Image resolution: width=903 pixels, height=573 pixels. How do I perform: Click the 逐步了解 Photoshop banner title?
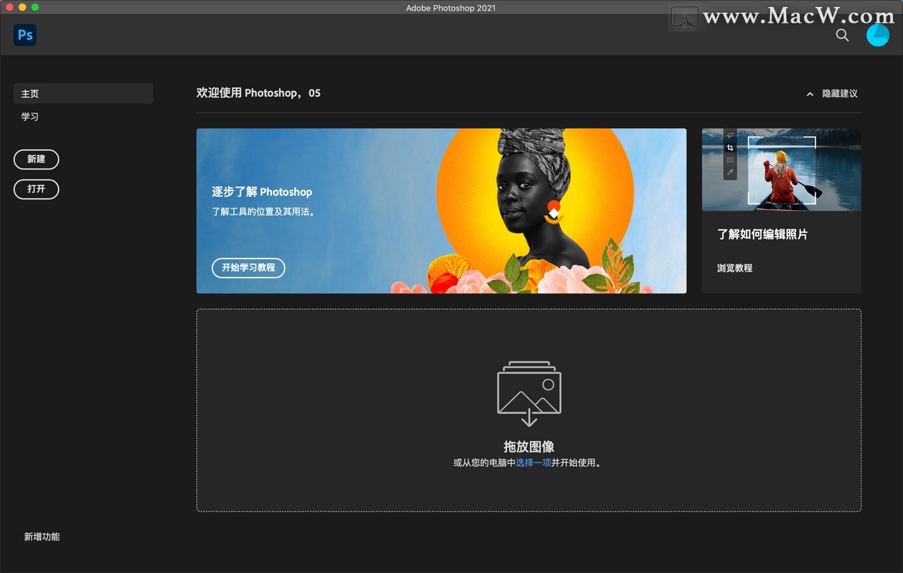pos(262,192)
